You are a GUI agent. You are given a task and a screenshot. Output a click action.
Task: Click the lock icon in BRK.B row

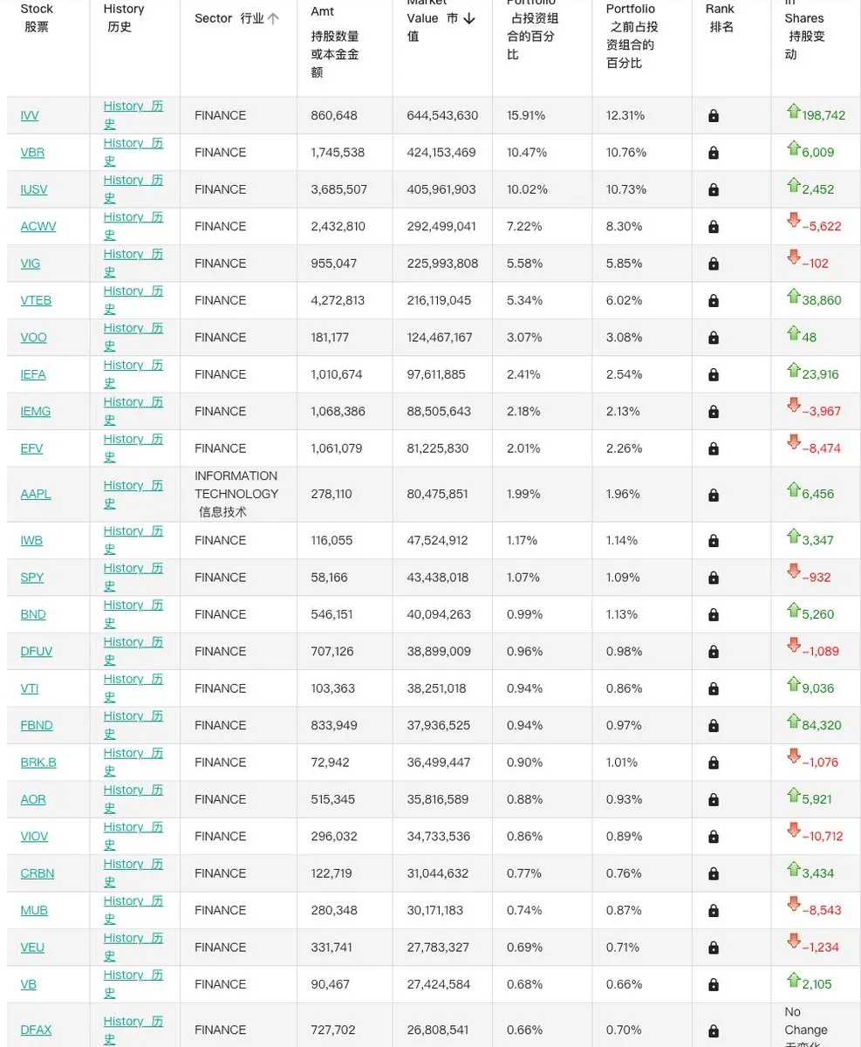[714, 763]
